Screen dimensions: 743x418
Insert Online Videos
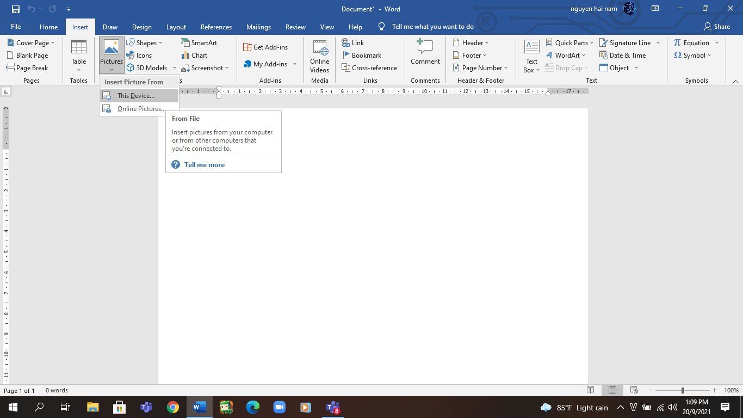click(x=320, y=56)
